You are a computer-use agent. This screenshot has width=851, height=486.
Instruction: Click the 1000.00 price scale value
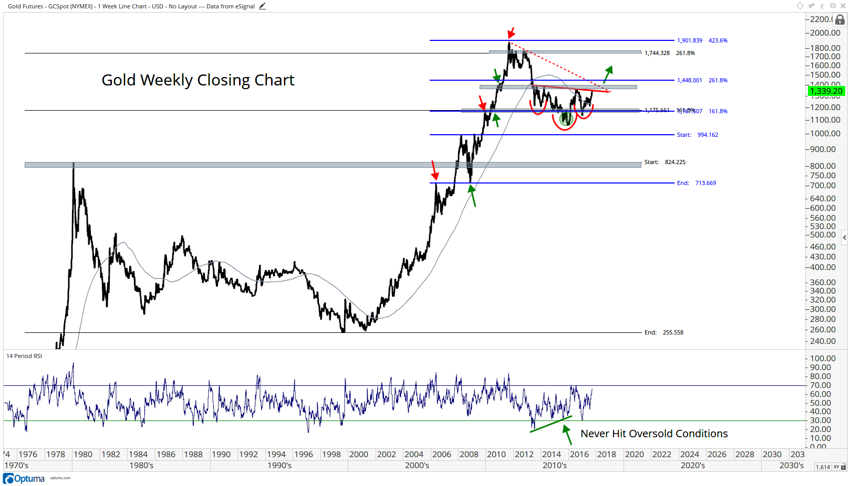point(825,133)
